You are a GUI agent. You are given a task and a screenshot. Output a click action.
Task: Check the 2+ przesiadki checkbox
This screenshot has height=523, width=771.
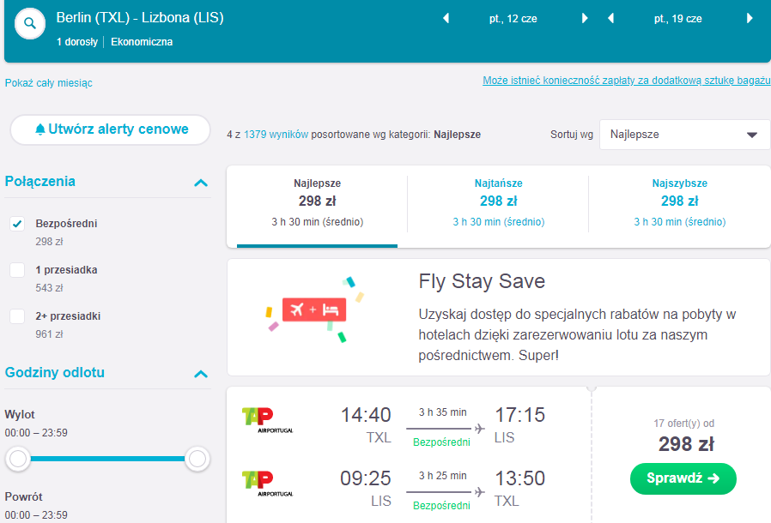click(x=17, y=316)
